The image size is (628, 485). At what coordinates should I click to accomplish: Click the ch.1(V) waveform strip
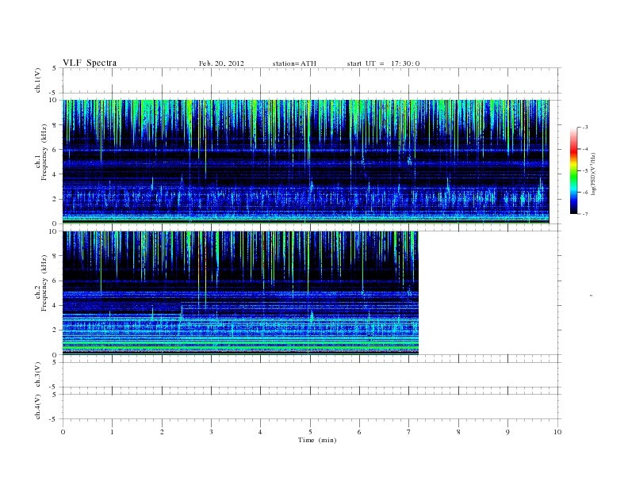310,80
